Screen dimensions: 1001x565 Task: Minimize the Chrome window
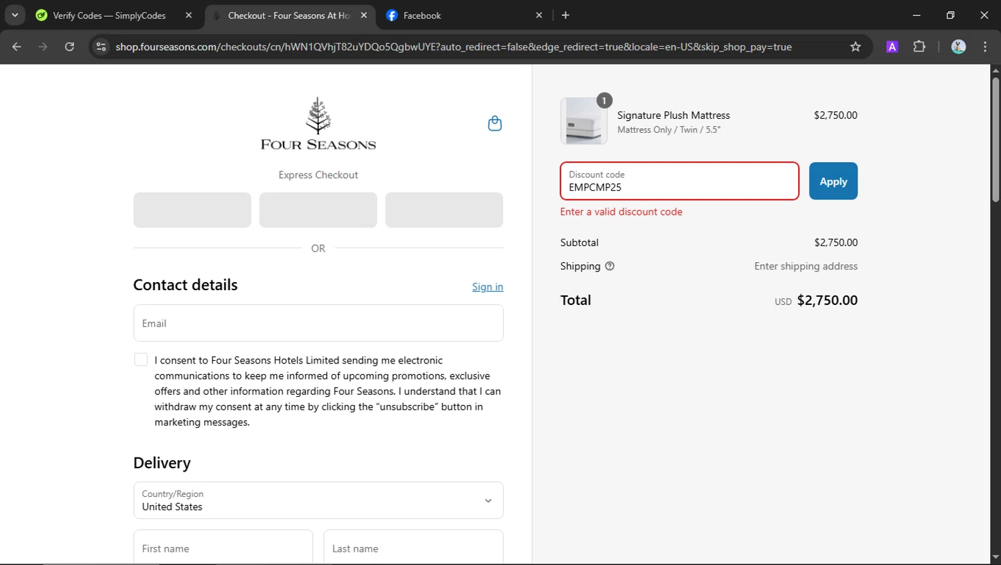click(x=916, y=15)
